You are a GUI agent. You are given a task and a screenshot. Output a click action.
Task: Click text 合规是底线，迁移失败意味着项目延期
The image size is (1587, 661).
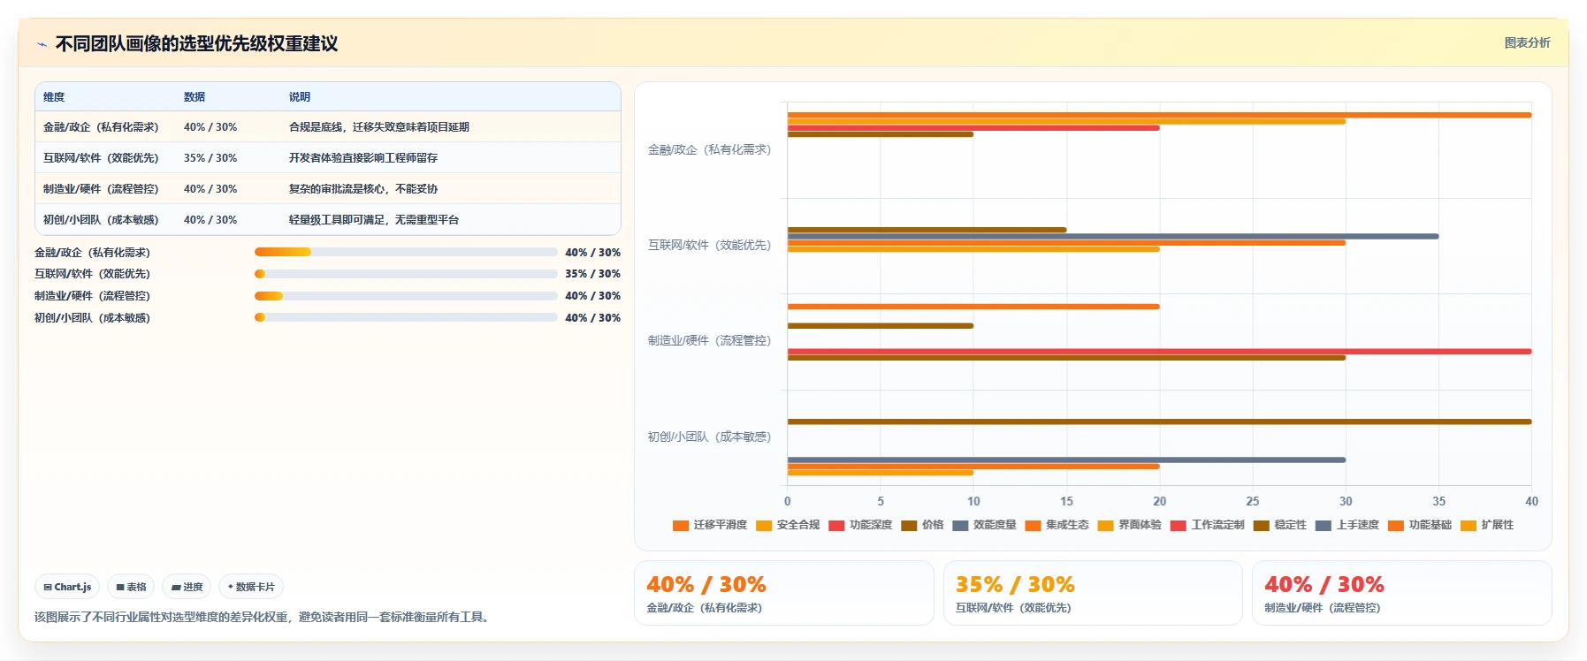pos(379,127)
